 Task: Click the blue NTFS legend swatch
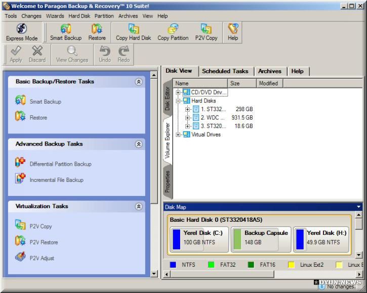pos(173,265)
